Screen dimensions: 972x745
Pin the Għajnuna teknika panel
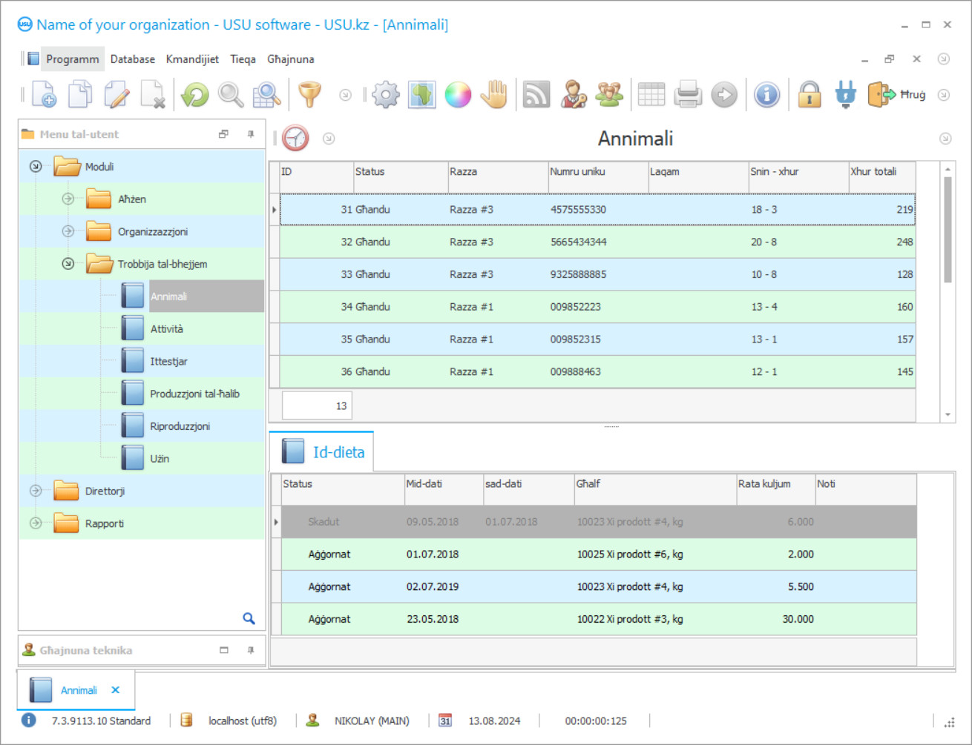(251, 650)
